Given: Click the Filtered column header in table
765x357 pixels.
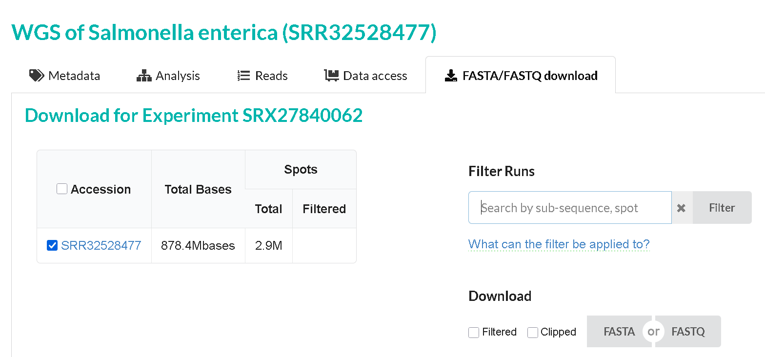Looking at the screenshot, I should coord(324,209).
